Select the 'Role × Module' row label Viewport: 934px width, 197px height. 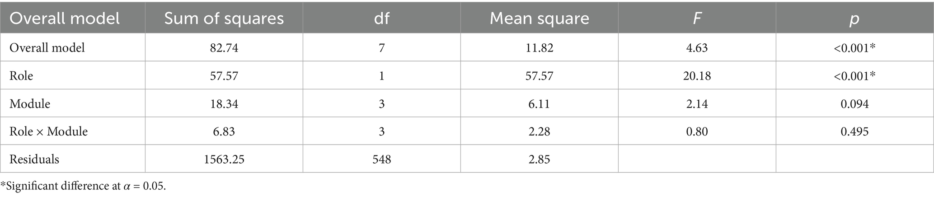48,131
